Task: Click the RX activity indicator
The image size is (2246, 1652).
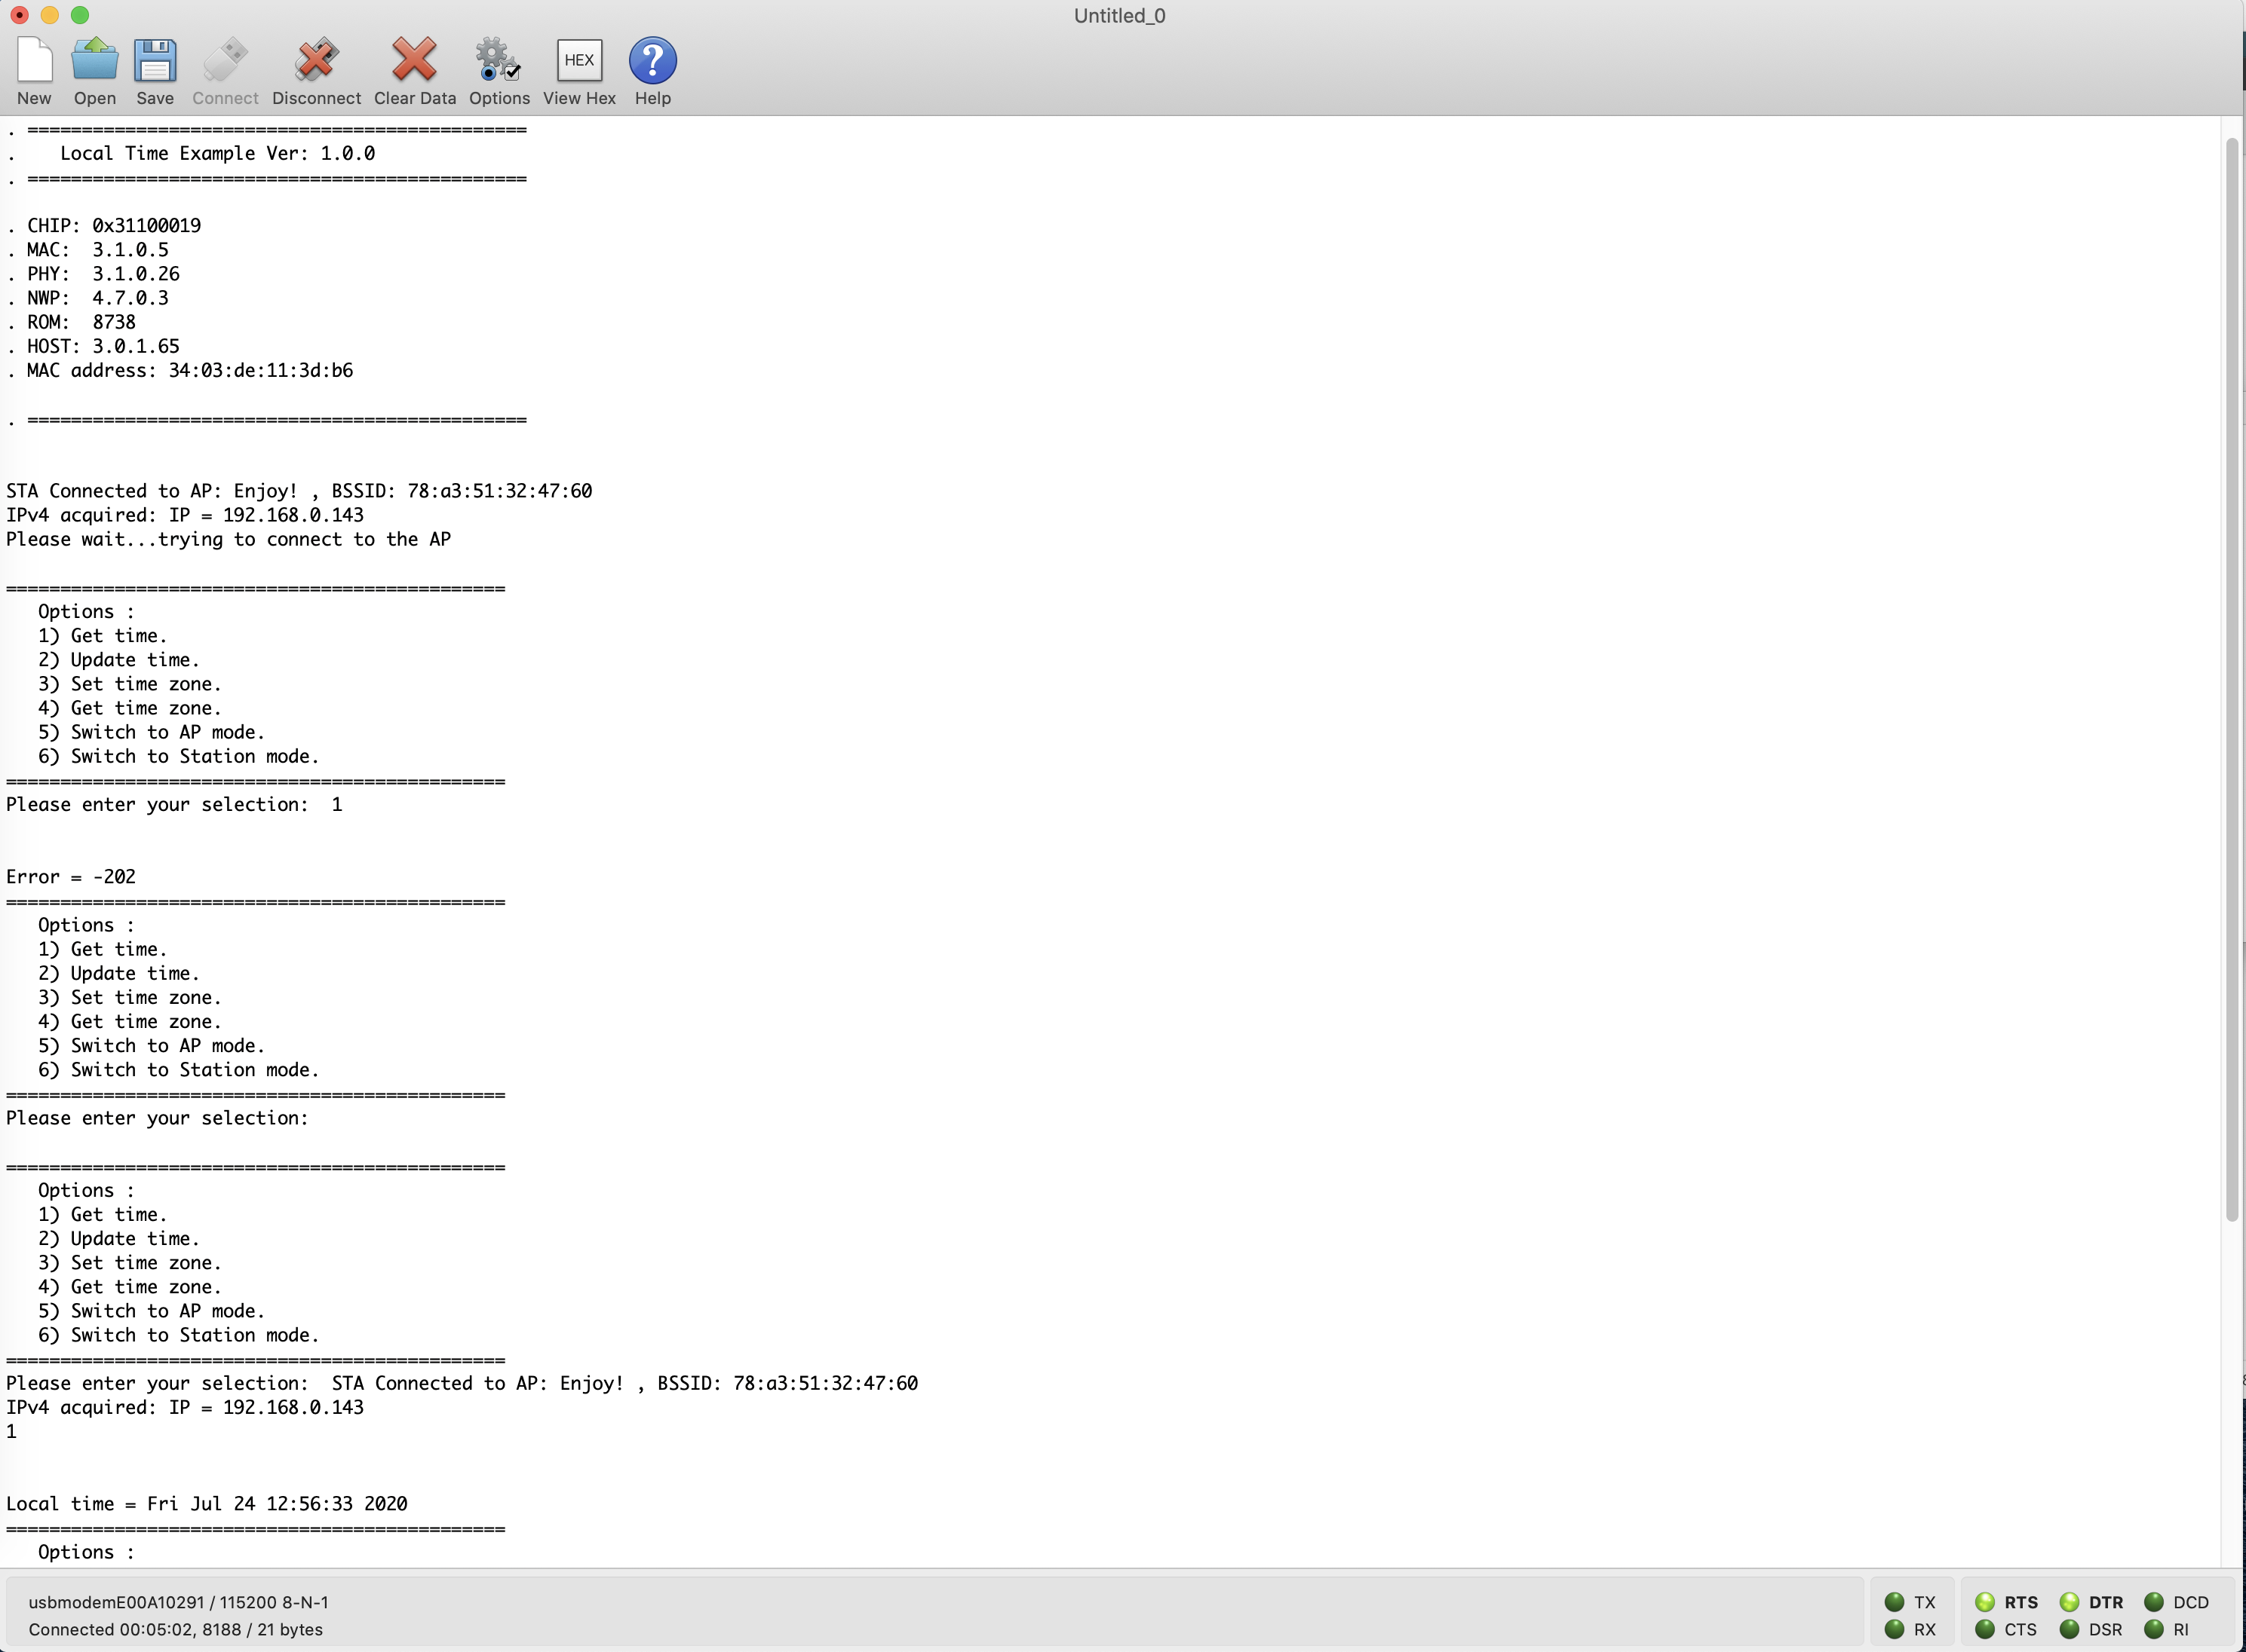Action: (x=1894, y=1630)
